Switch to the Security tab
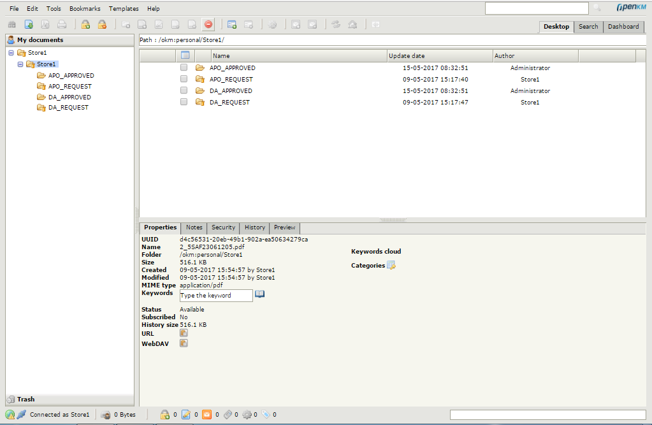Viewport: 652px width, 425px height. (223, 227)
